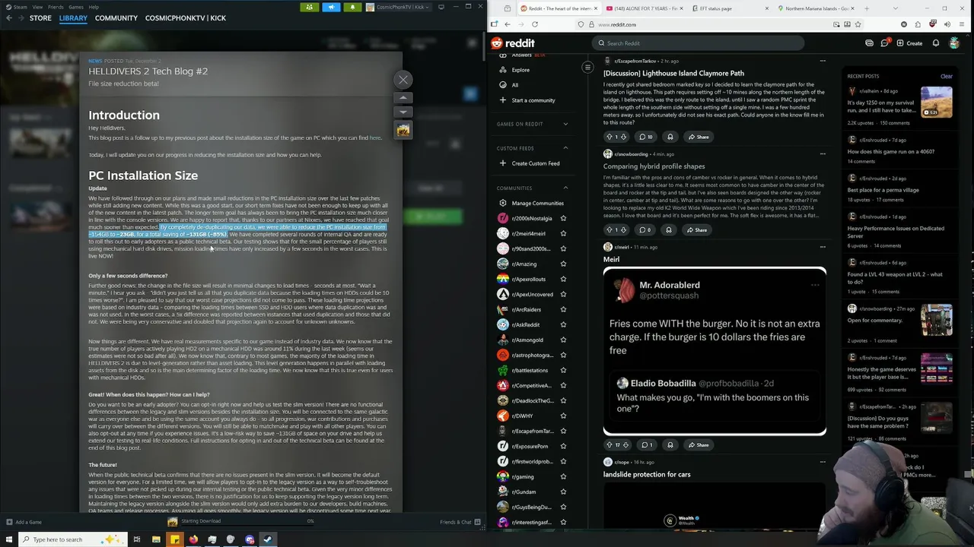Upvote the Meirl fries post
This screenshot has width=974, height=547.
click(x=610, y=444)
